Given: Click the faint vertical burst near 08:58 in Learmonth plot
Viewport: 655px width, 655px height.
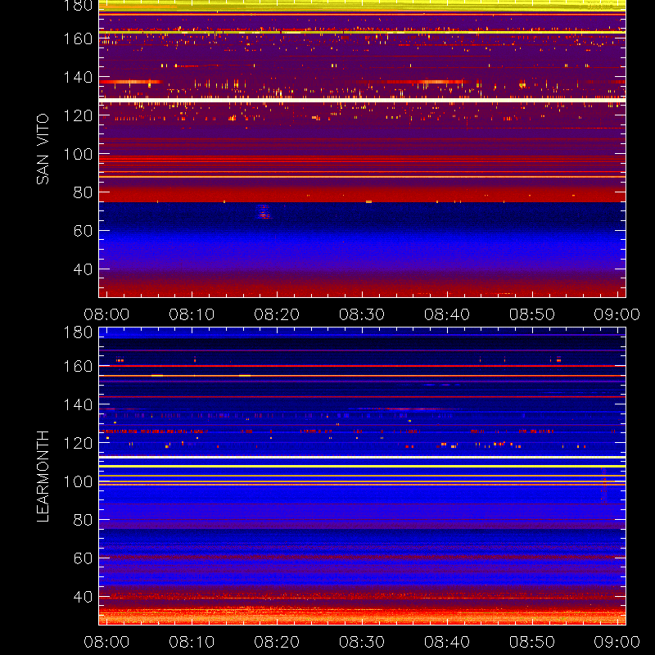Looking at the screenshot, I should coord(603,486).
